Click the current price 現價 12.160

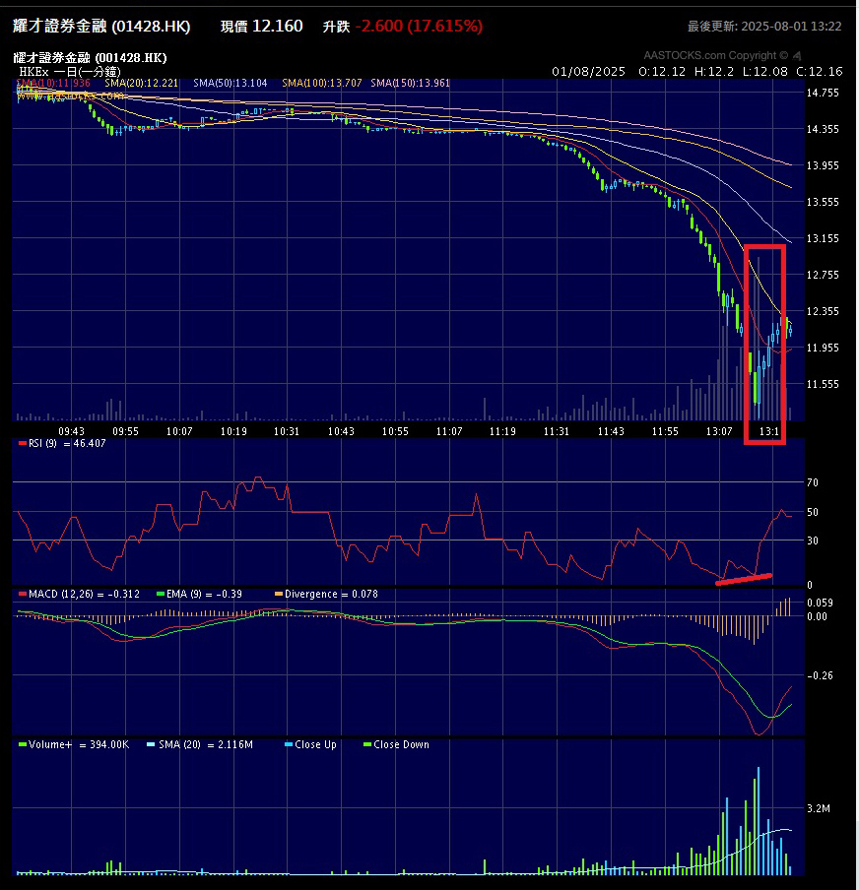coord(261,27)
